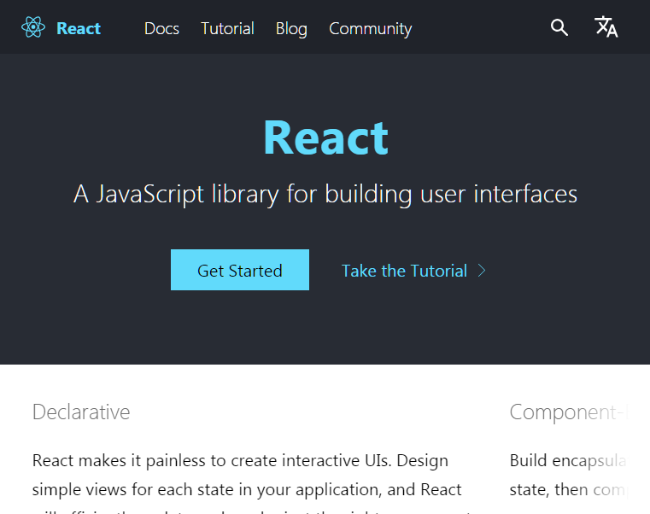Open the Blog navigation item
The image size is (650, 514).
coord(291,29)
